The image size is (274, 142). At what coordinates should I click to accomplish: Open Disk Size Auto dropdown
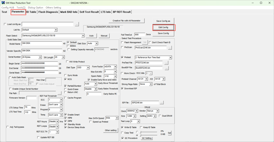[96, 43]
